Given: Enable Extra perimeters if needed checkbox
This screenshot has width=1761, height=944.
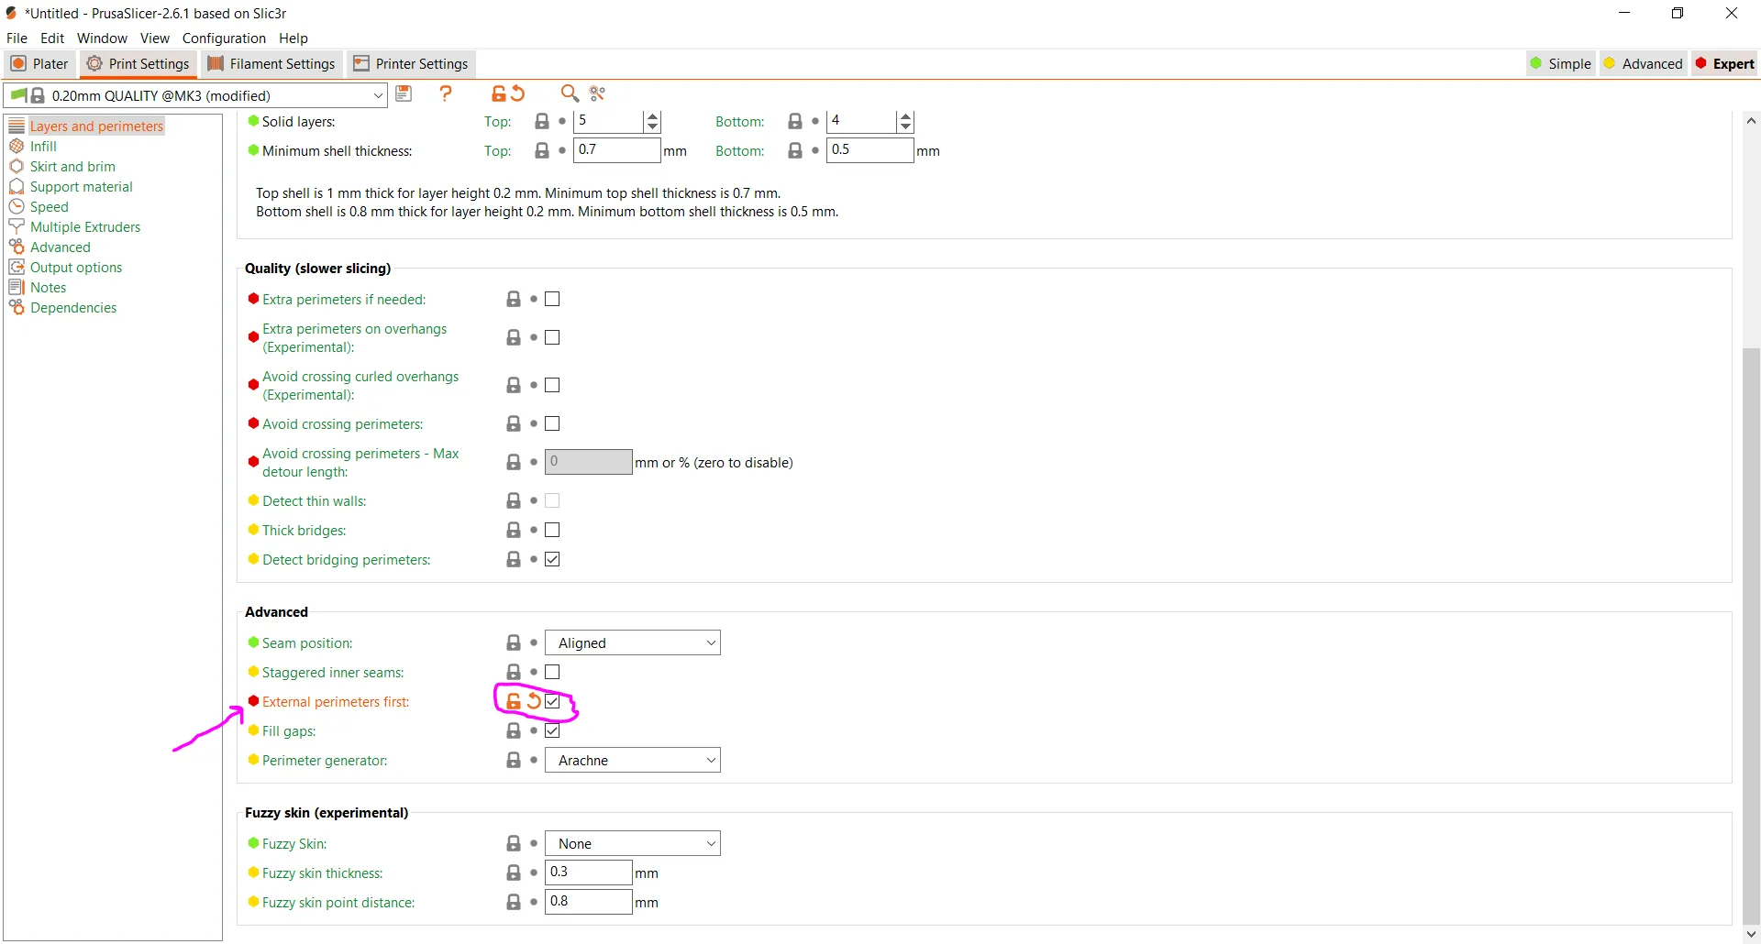Looking at the screenshot, I should (x=552, y=300).
